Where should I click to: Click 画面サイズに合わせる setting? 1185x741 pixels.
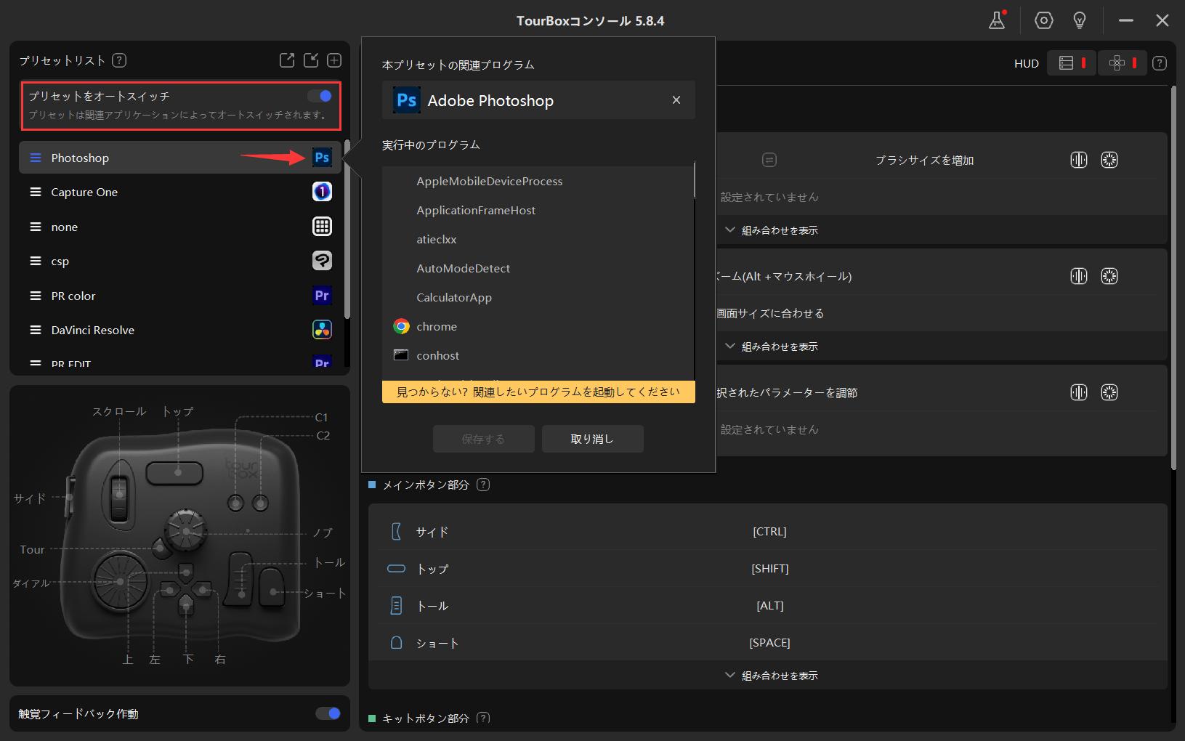[771, 313]
